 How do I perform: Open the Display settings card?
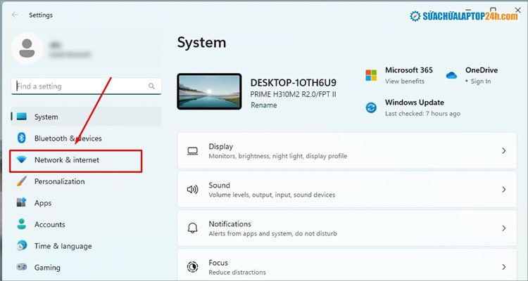point(347,150)
